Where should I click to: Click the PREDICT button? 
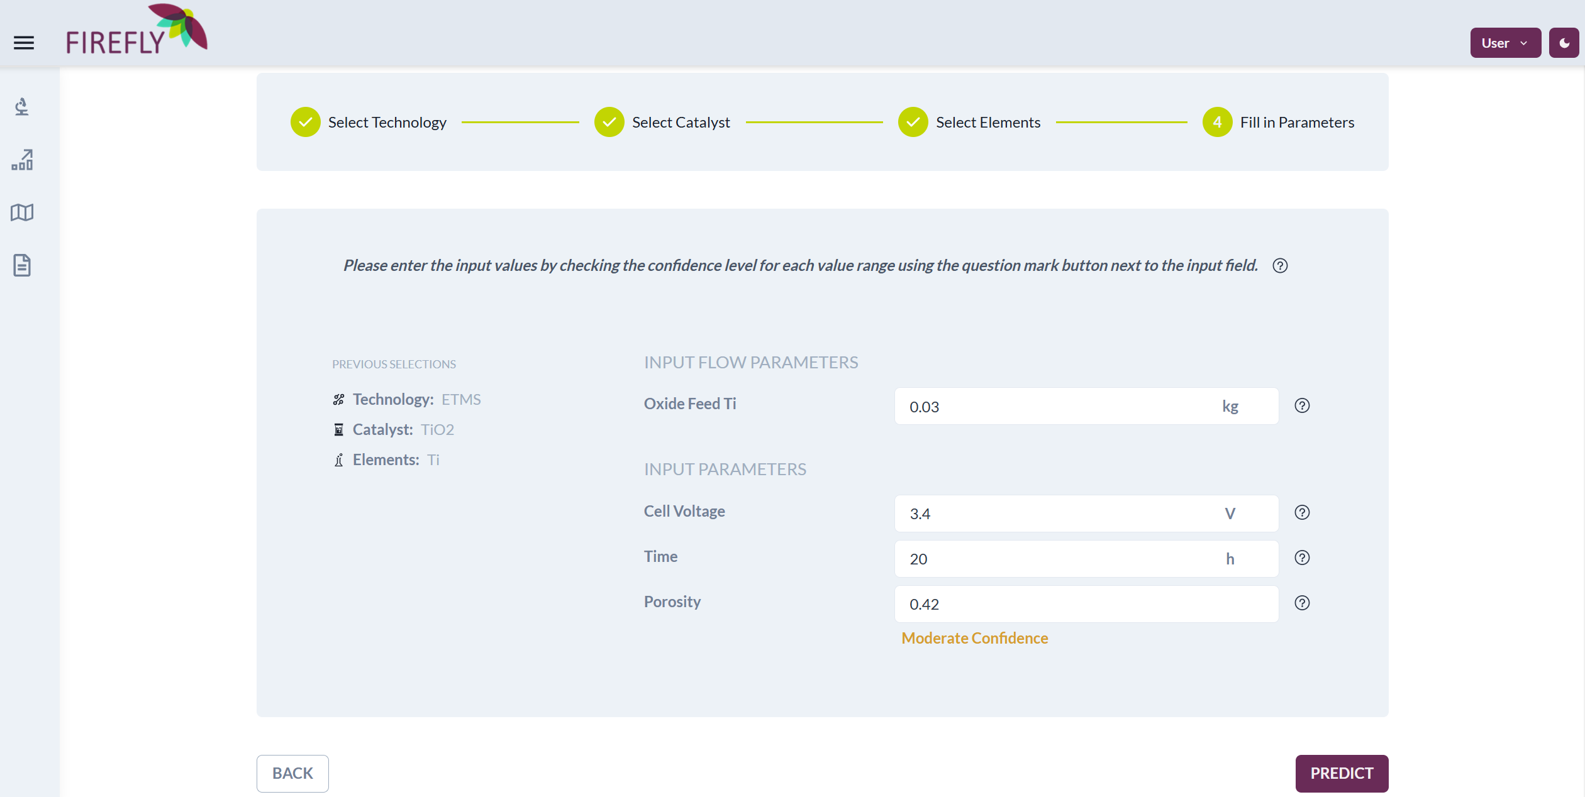click(x=1341, y=773)
